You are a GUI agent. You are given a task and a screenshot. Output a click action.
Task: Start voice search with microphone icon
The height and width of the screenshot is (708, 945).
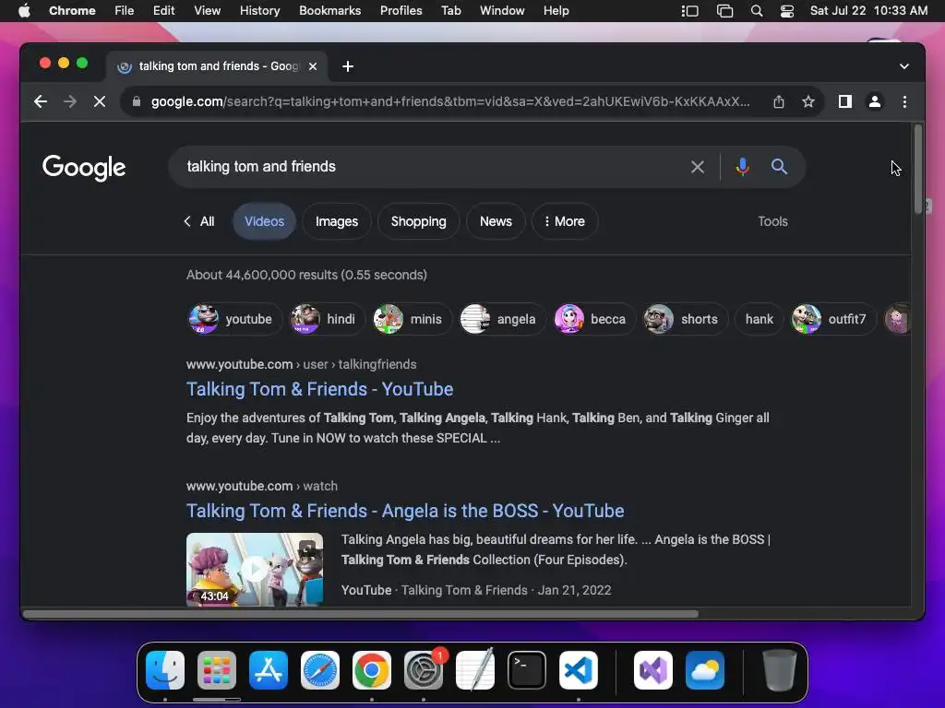click(743, 167)
